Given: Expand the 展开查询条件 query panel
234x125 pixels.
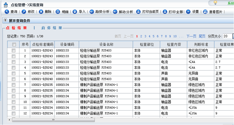Looking at the screenshot, I should [x=5, y=21].
